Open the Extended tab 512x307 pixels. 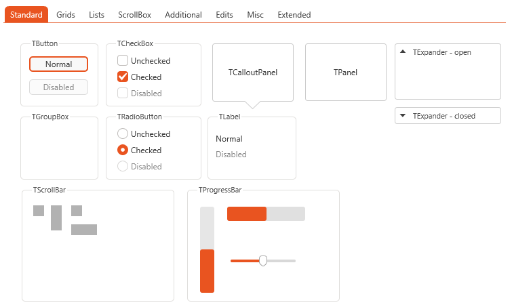pyautogui.click(x=294, y=15)
